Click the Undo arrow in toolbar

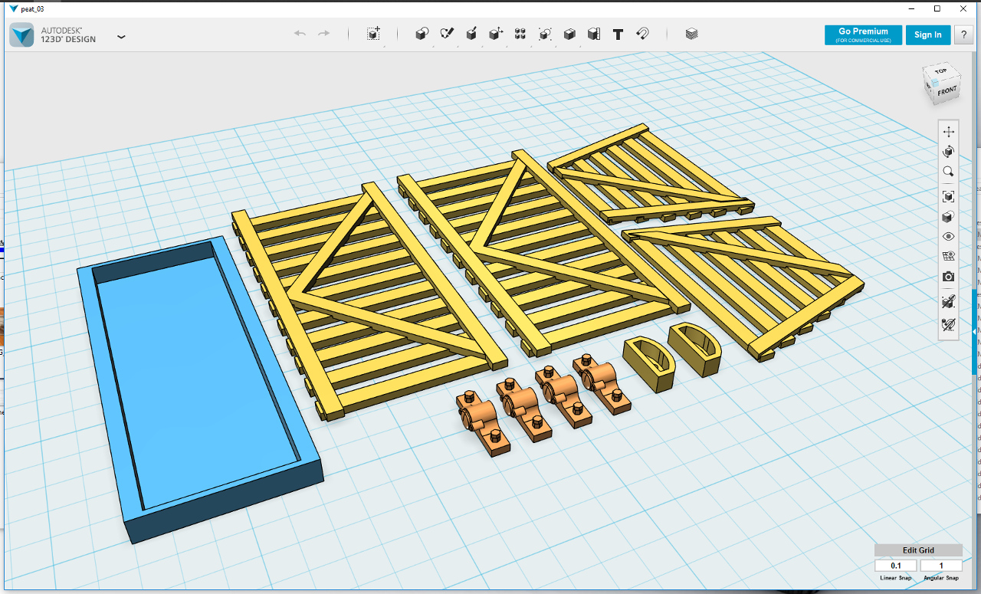(x=300, y=34)
